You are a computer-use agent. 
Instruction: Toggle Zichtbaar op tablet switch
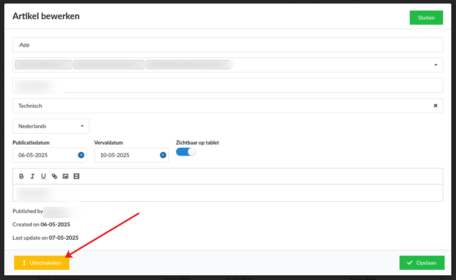point(186,152)
